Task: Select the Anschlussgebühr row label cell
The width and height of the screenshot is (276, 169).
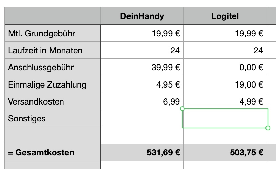Action: click(x=53, y=68)
